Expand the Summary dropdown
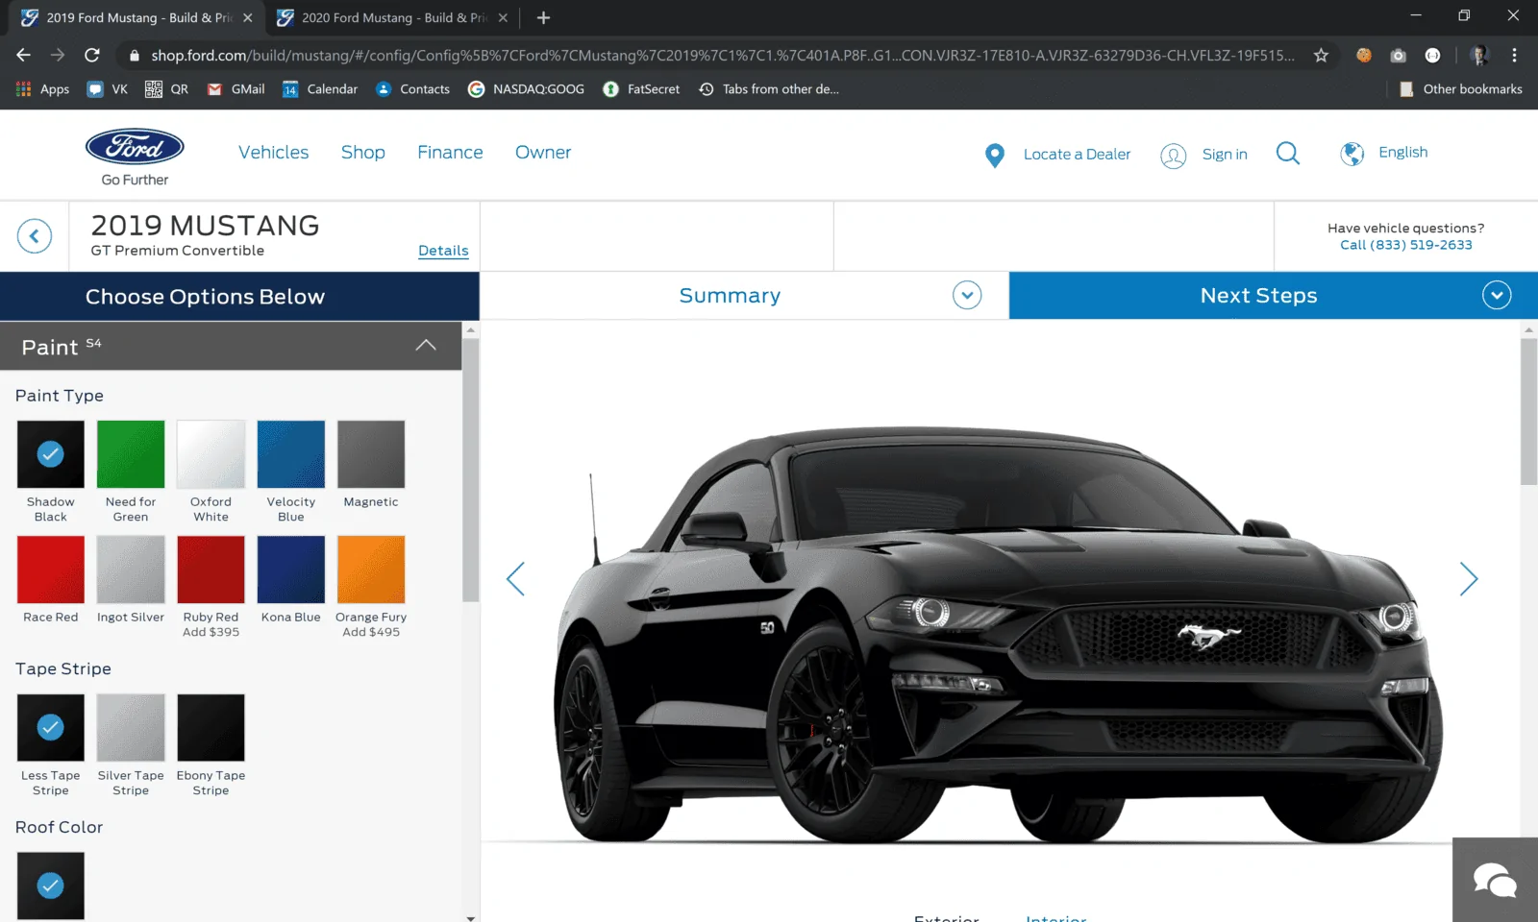 [967, 296]
